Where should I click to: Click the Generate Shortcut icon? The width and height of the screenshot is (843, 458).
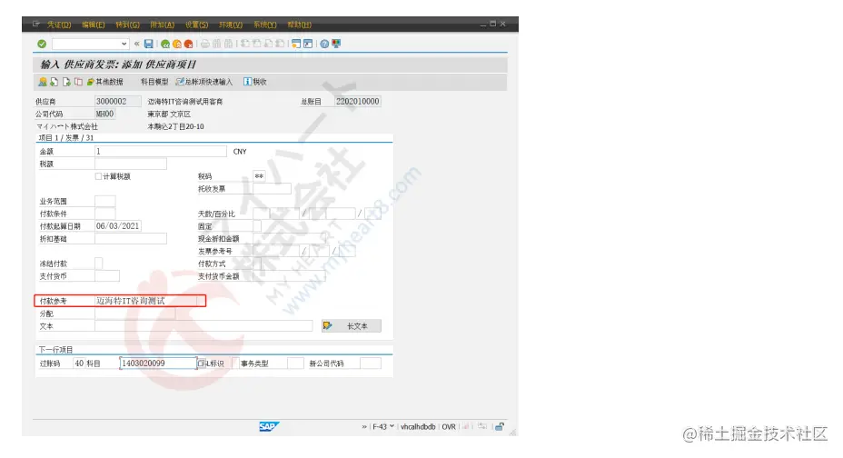pos(308,45)
